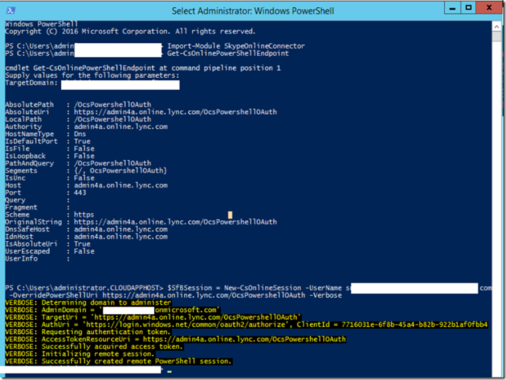This screenshot has width=506, height=380.
Task: Maximize the PowerShell window
Action: click(x=469, y=8)
